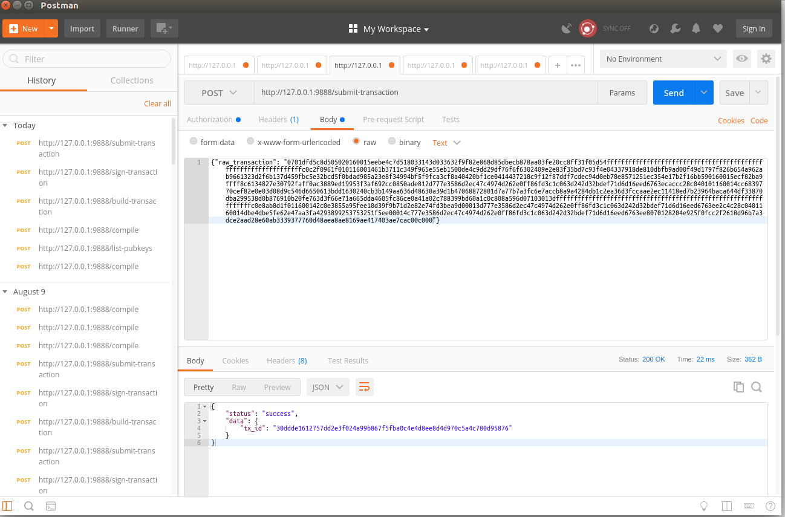
Task: Open the Pre-request Script tab
Action: [393, 119]
